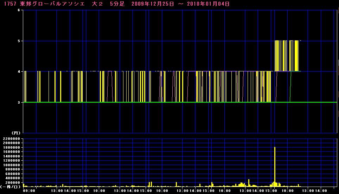Screen dimensions: 339x194
Task: Click the yellow price cluster at level 5
Action: click(287, 56)
